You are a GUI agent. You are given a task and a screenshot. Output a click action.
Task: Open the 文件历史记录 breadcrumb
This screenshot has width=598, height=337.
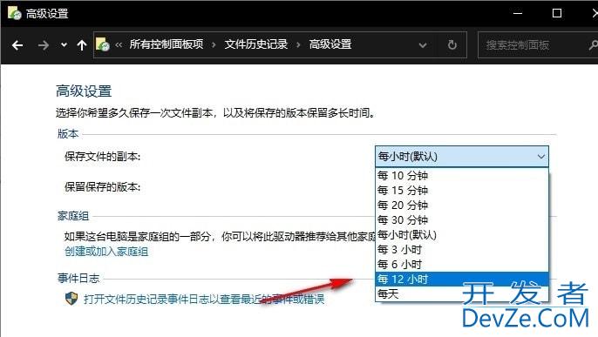point(256,44)
